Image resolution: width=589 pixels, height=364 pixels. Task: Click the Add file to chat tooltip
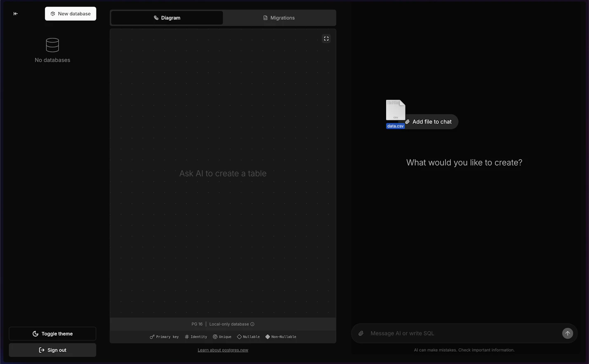click(x=431, y=122)
